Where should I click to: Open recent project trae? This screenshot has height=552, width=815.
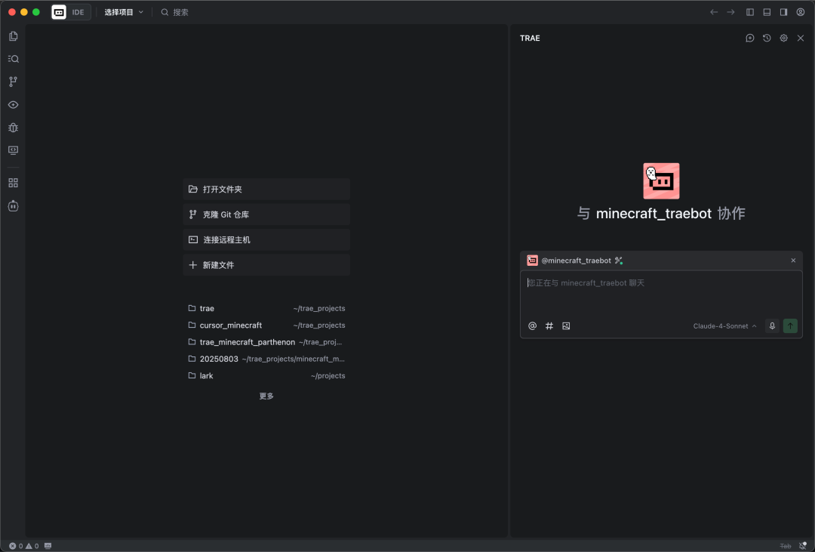pos(266,309)
